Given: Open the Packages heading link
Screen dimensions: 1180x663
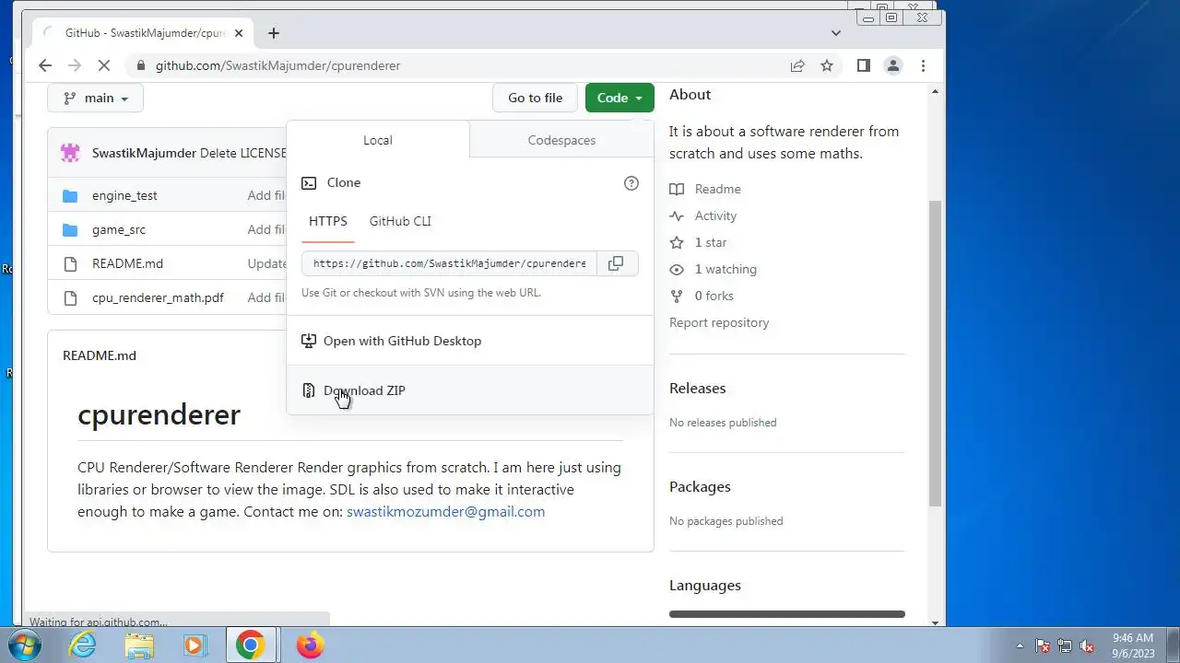Looking at the screenshot, I should tap(700, 486).
